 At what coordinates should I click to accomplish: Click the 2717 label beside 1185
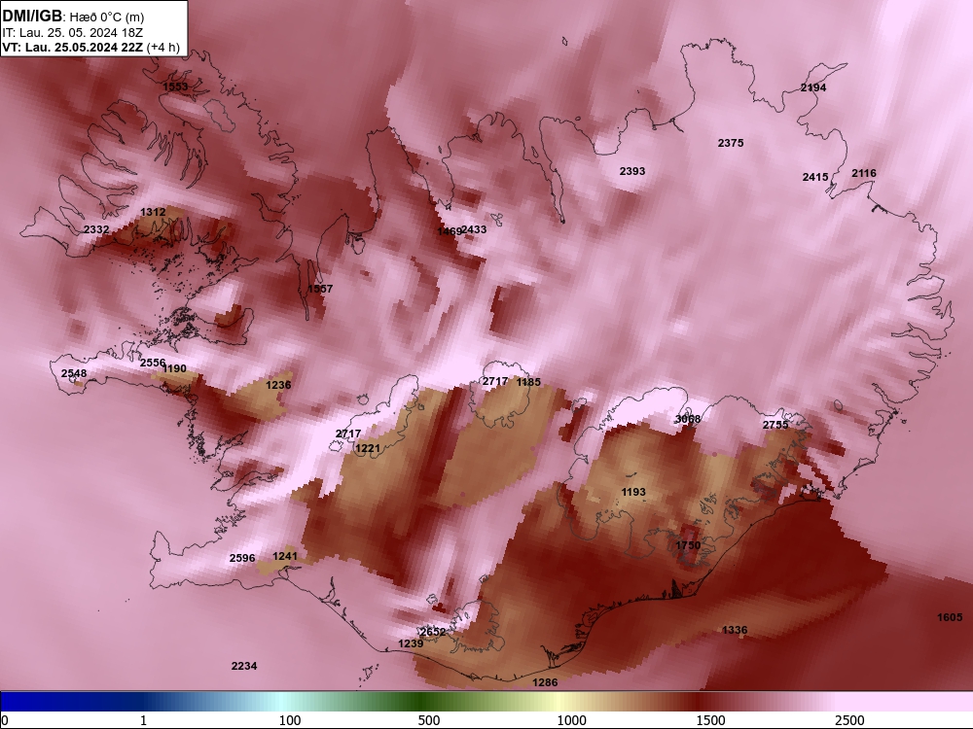495,381
